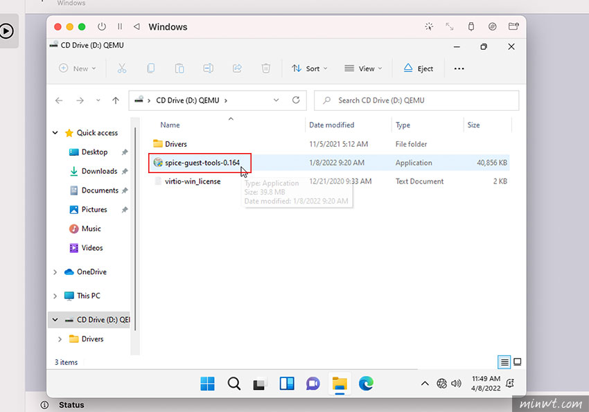Go up one folder level
Viewport: 589px width, 412px height.
pos(116,100)
